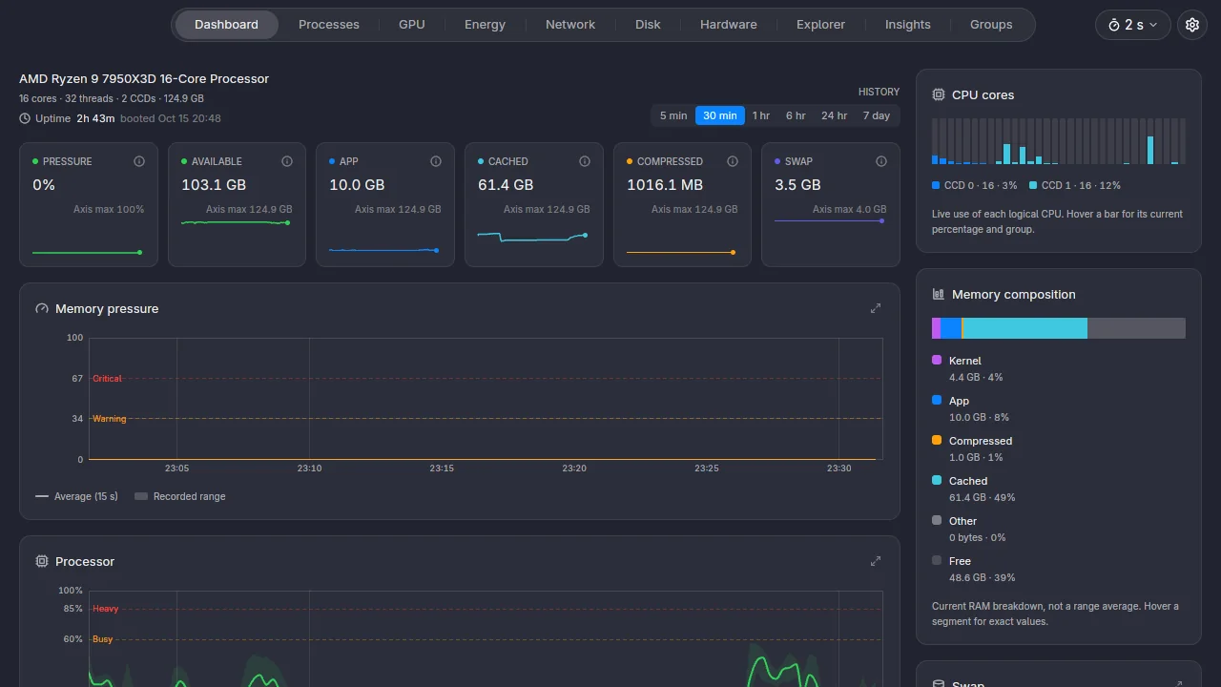Click the Cached cyan legend swatch
The image size is (1221, 687).
pyautogui.click(x=937, y=480)
